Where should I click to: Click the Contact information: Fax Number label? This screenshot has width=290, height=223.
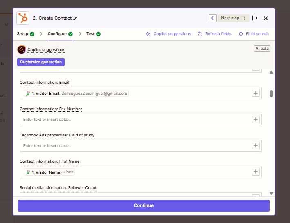coord(51,109)
